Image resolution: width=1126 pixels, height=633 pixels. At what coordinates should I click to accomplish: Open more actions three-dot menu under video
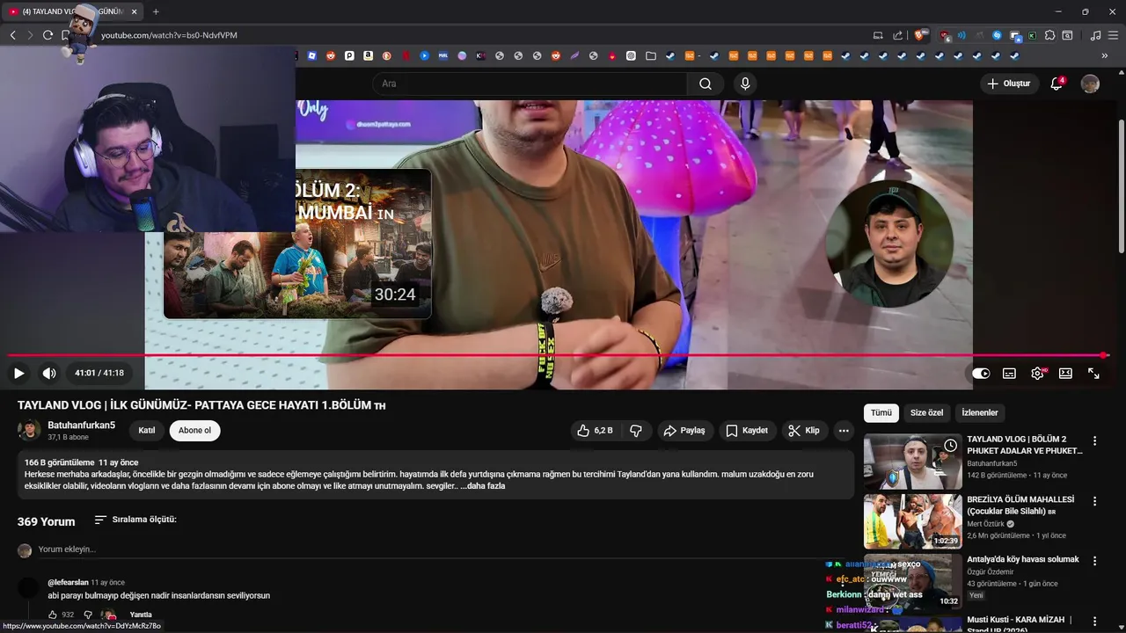[x=844, y=431]
